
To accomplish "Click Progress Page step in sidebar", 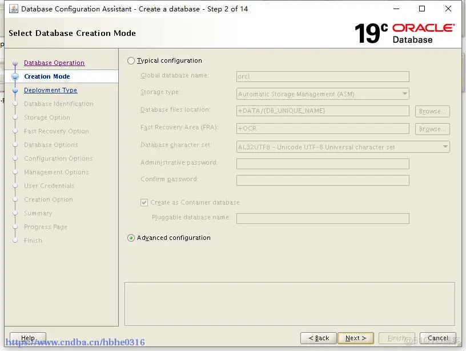I will tap(46, 227).
